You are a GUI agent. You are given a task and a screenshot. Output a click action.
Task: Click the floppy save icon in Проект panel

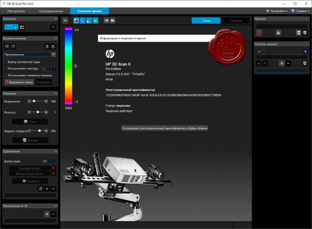click(x=305, y=33)
